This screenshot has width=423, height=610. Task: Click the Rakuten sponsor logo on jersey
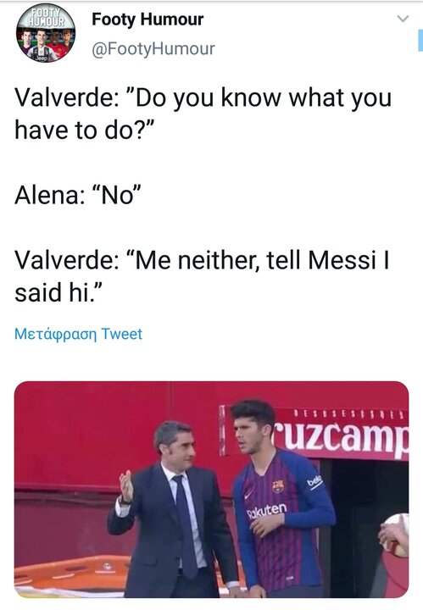[267, 510]
